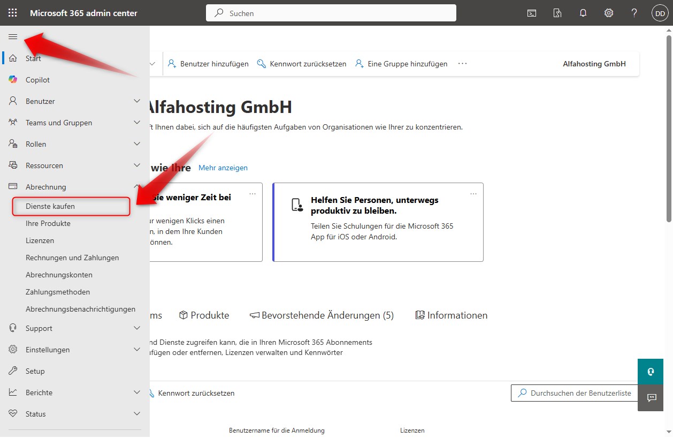
Task: Click Eine Gruppe hinzufügen
Action: click(x=401, y=64)
